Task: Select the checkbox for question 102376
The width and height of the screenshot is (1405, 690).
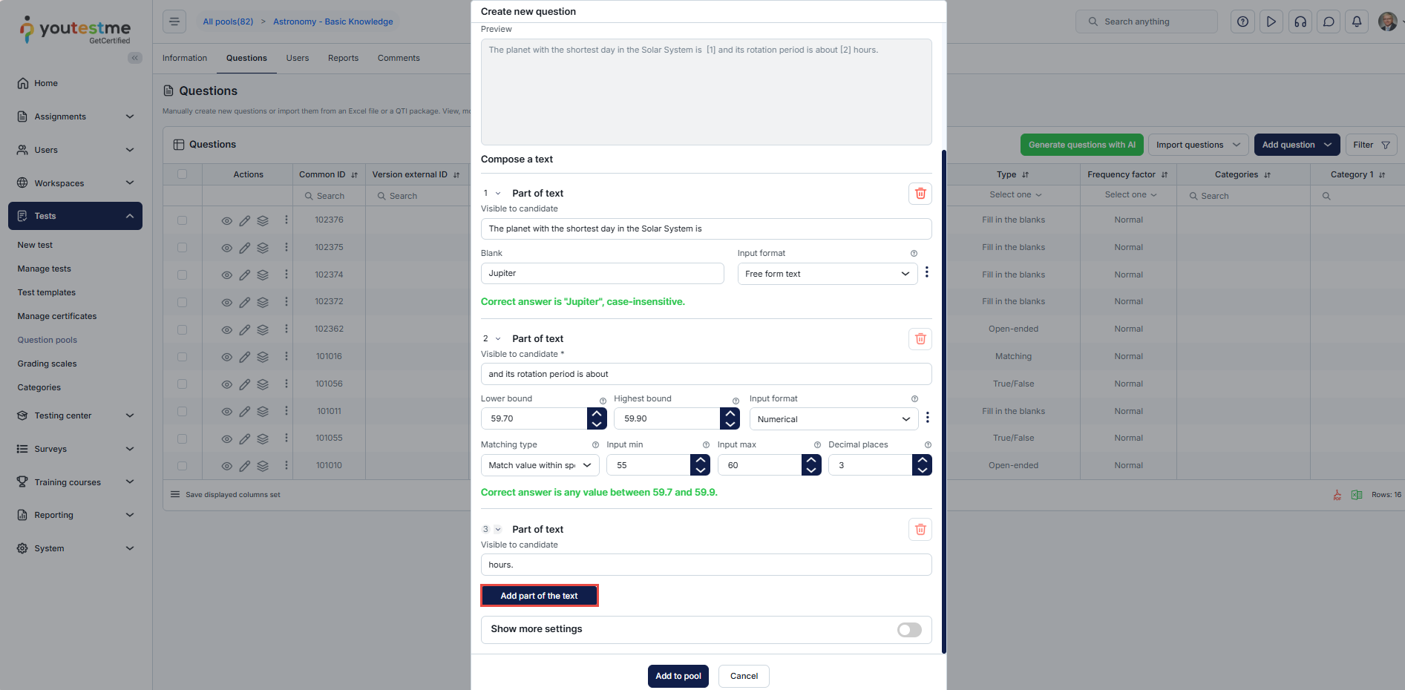Action: point(183,220)
